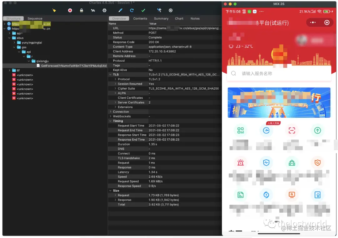Screen dimensions: 338x238
Task: Expand the first highlighted https host
Action: 4,24
